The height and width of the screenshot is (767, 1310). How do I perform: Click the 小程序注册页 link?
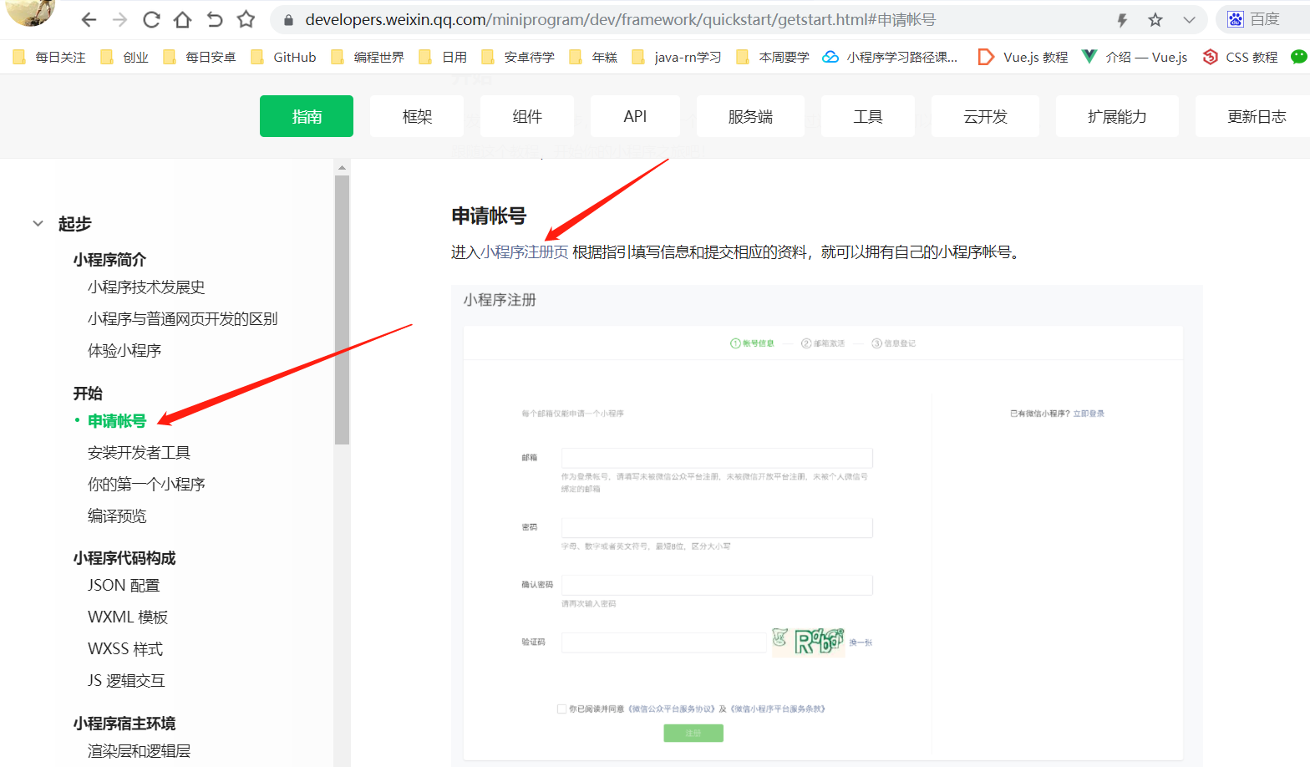[525, 252]
